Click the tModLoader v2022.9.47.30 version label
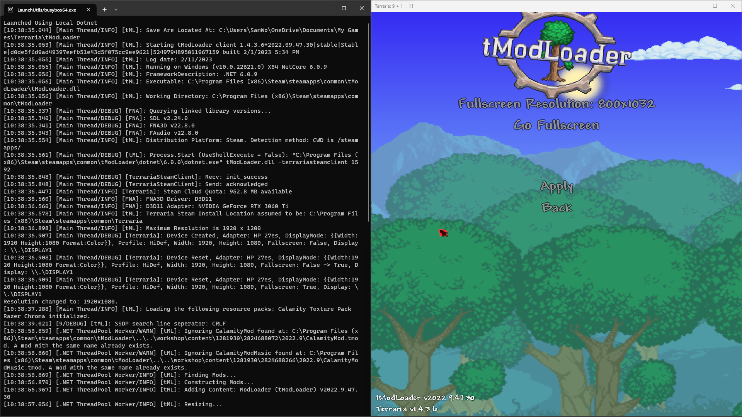Viewport: 742px width, 417px height. [425, 397]
